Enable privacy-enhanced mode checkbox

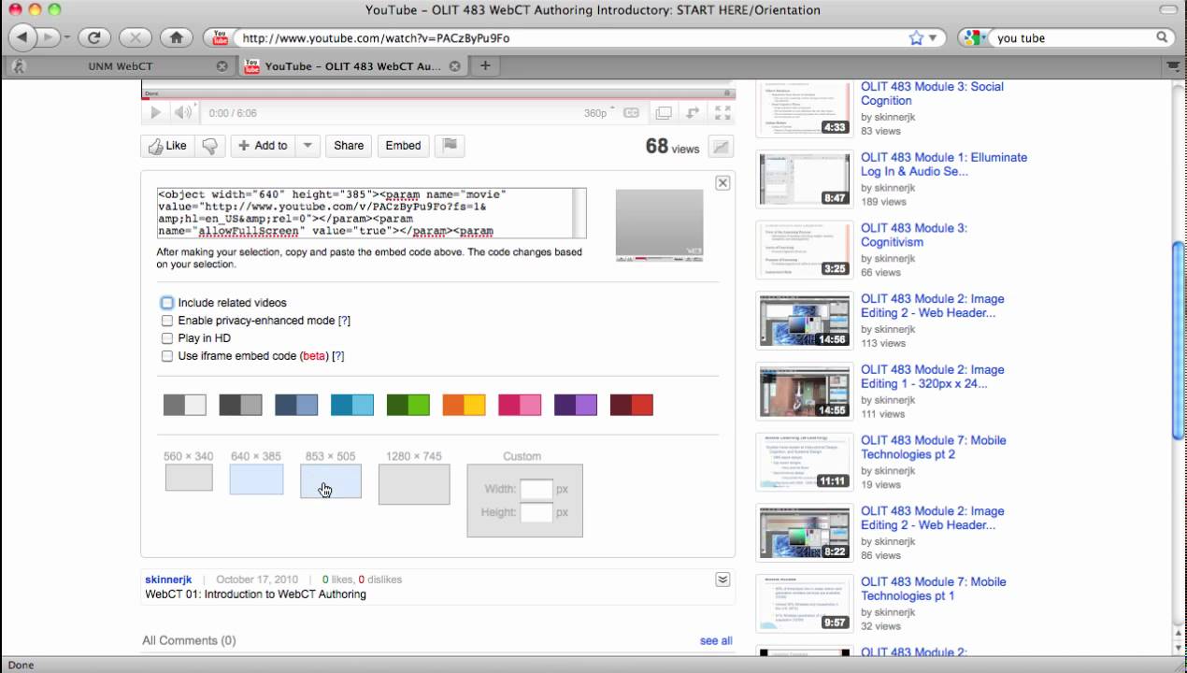(x=167, y=321)
